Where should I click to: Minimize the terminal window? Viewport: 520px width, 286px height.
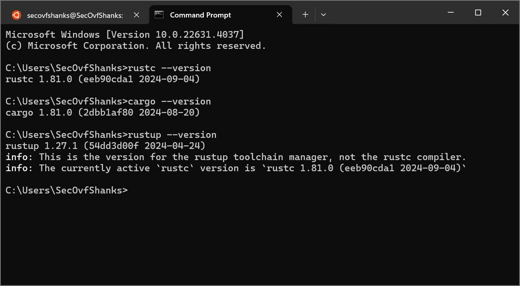click(451, 13)
